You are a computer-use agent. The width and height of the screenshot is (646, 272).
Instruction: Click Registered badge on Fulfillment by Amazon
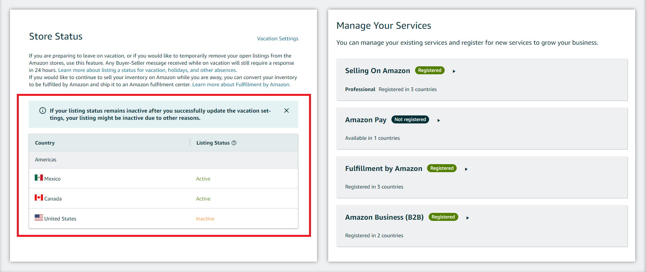[442, 168]
